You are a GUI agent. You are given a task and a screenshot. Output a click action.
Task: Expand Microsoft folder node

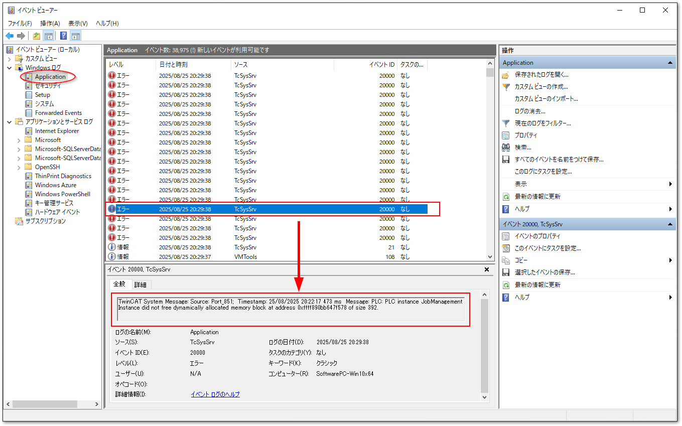(19, 140)
